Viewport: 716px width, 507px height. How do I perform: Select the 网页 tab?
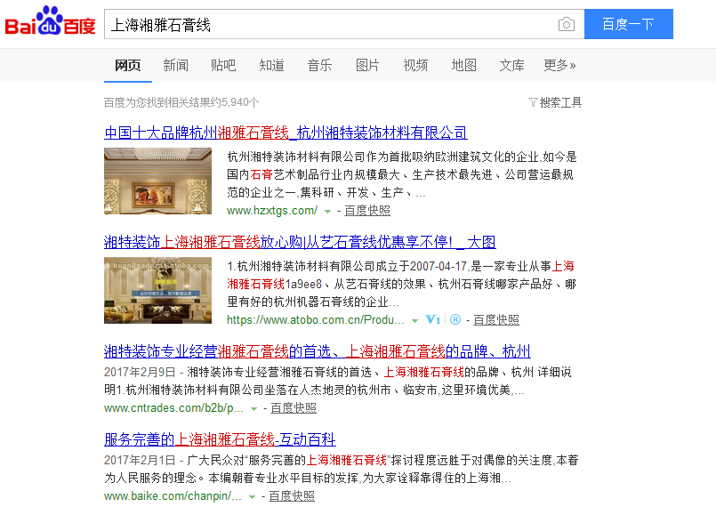(x=128, y=65)
